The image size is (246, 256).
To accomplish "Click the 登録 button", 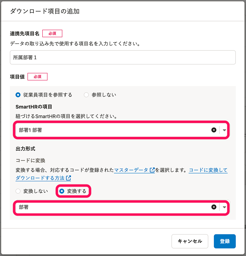I will coord(224,241).
